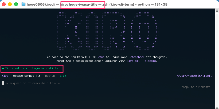Click the split-pane icon above the scrollbar

pos(217,11)
